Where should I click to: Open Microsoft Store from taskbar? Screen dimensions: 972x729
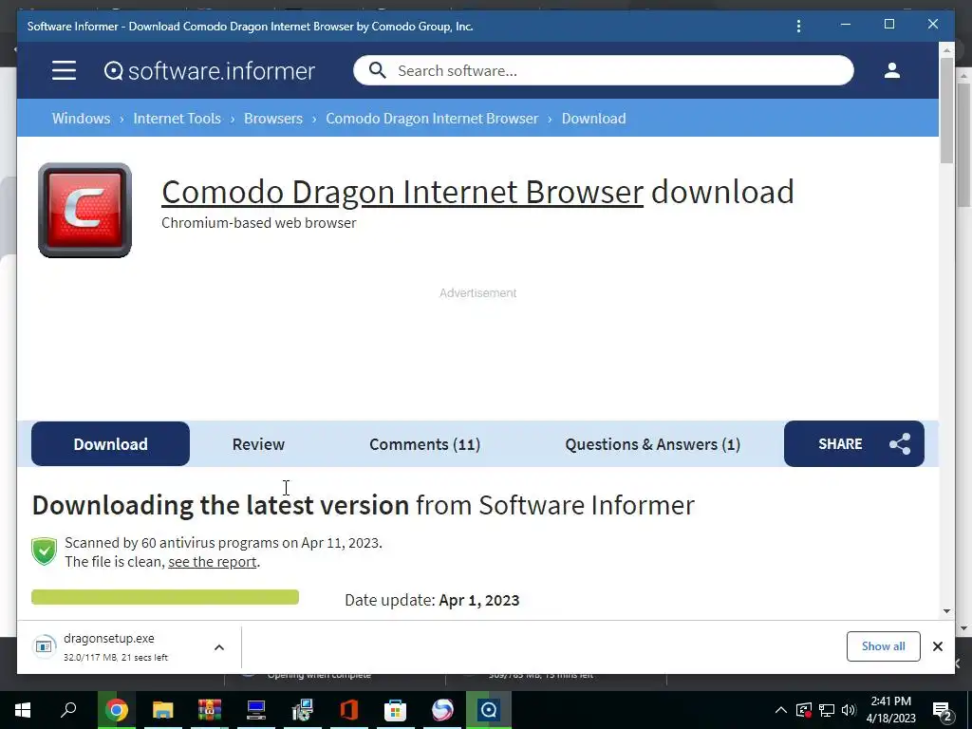click(x=396, y=710)
